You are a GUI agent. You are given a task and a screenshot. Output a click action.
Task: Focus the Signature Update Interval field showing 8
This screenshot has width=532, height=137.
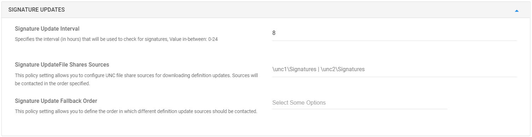pos(394,33)
